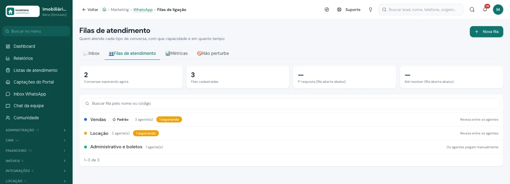Click the Chat da equipe message icon
This screenshot has height=184, width=510.
coord(8,106)
